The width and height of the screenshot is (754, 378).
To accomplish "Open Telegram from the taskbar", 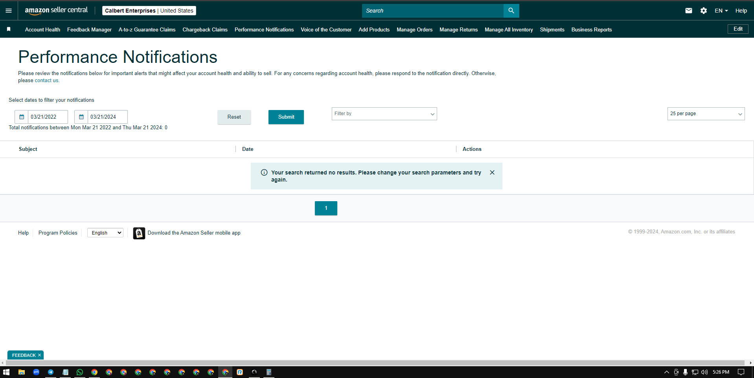I will tap(51, 372).
